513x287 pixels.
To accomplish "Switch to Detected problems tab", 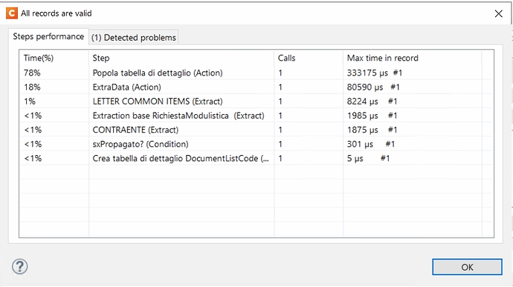I will (x=134, y=38).
